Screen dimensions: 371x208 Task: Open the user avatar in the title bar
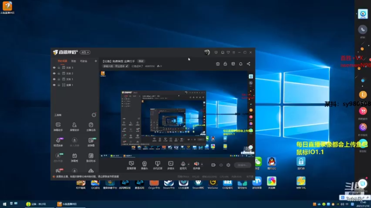(x=207, y=52)
